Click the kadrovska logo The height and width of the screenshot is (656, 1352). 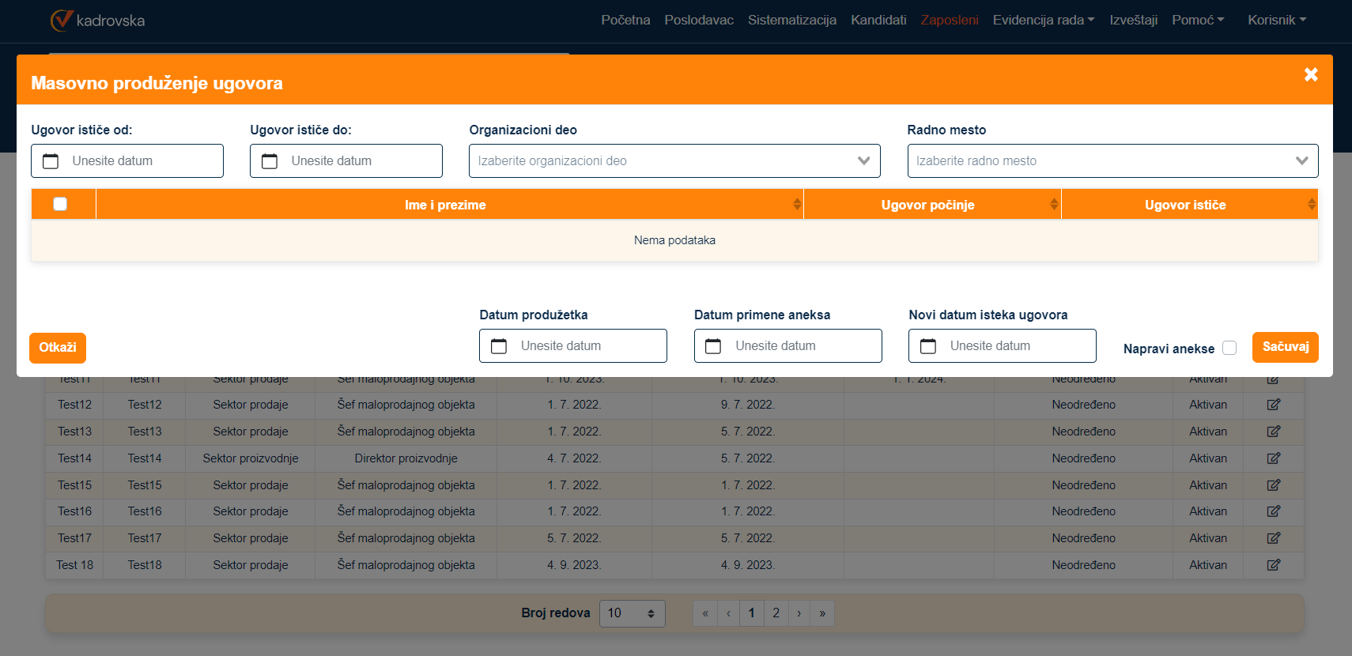pyautogui.click(x=97, y=21)
